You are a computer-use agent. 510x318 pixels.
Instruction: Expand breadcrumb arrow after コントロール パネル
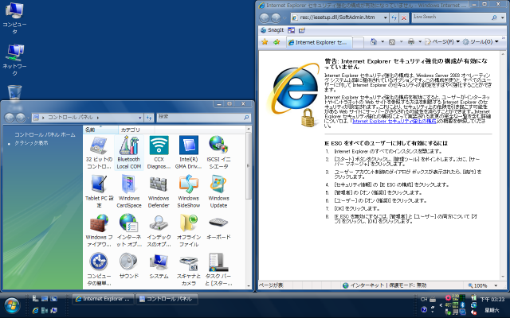click(x=98, y=118)
